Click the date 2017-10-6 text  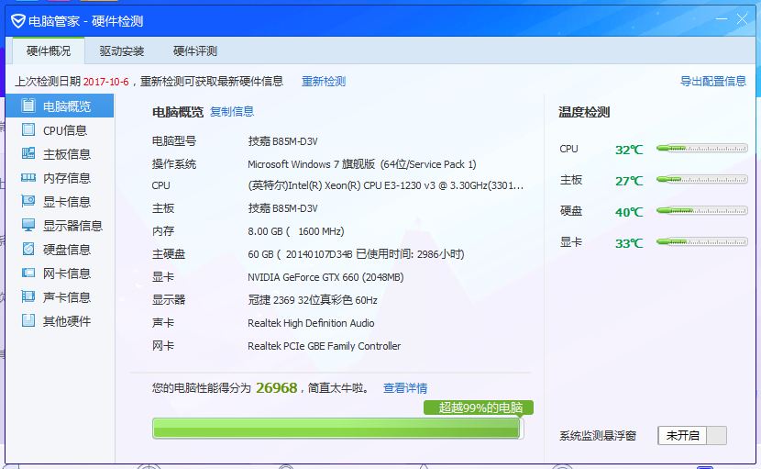coord(105,82)
